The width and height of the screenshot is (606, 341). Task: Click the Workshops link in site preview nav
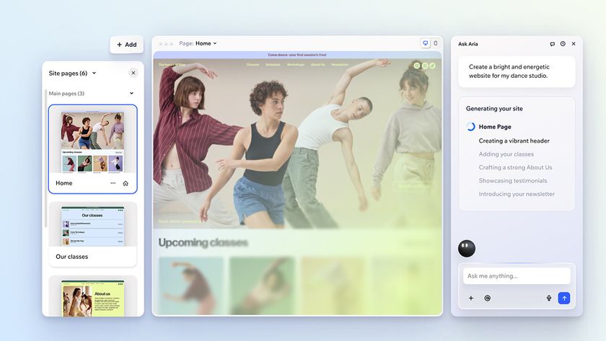(296, 65)
